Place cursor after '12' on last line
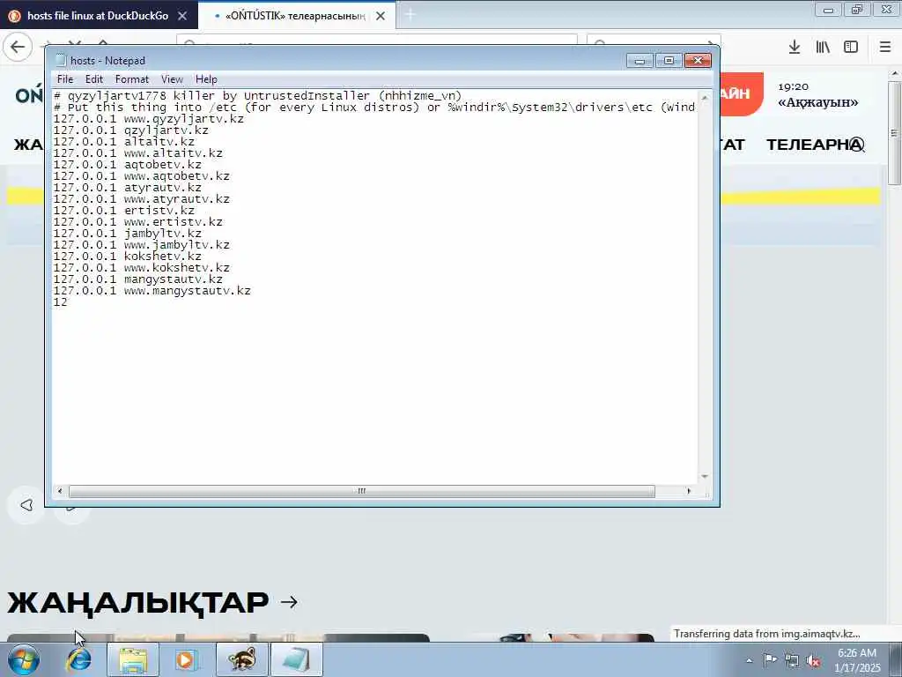This screenshot has width=902, height=677. click(x=68, y=302)
